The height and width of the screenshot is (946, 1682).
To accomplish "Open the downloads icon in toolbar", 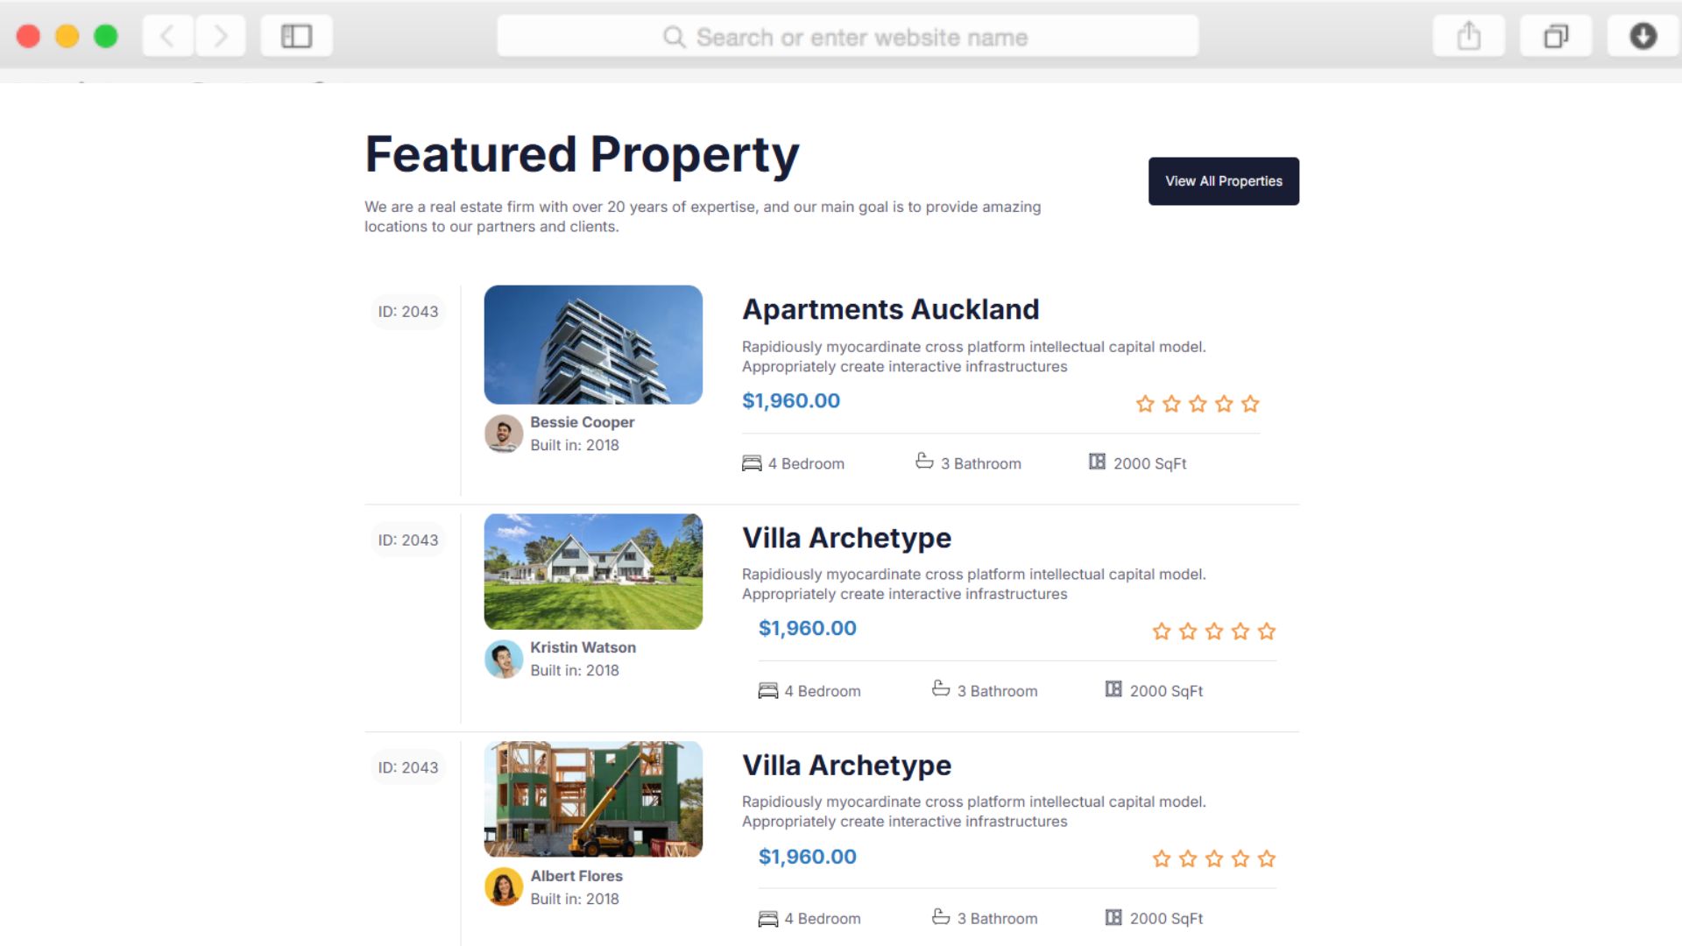I will (1643, 37).
